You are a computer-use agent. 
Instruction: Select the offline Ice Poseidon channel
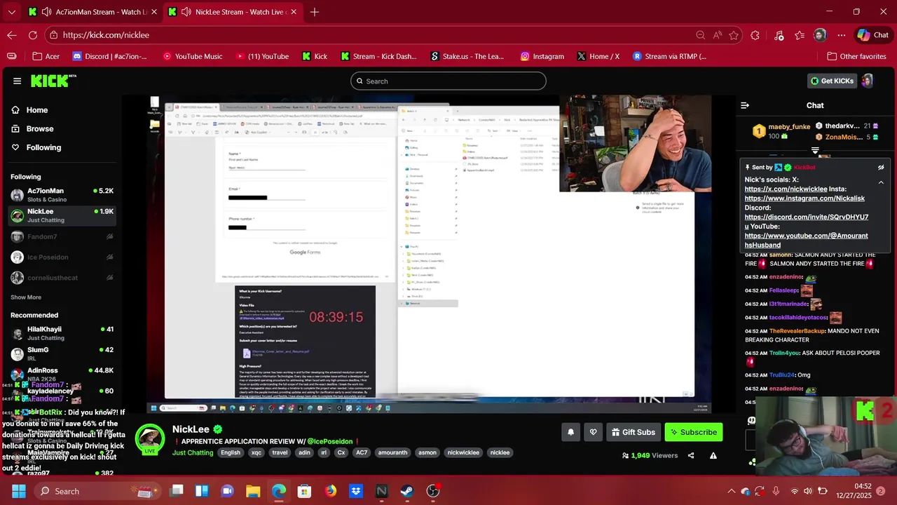click(62, 257)
